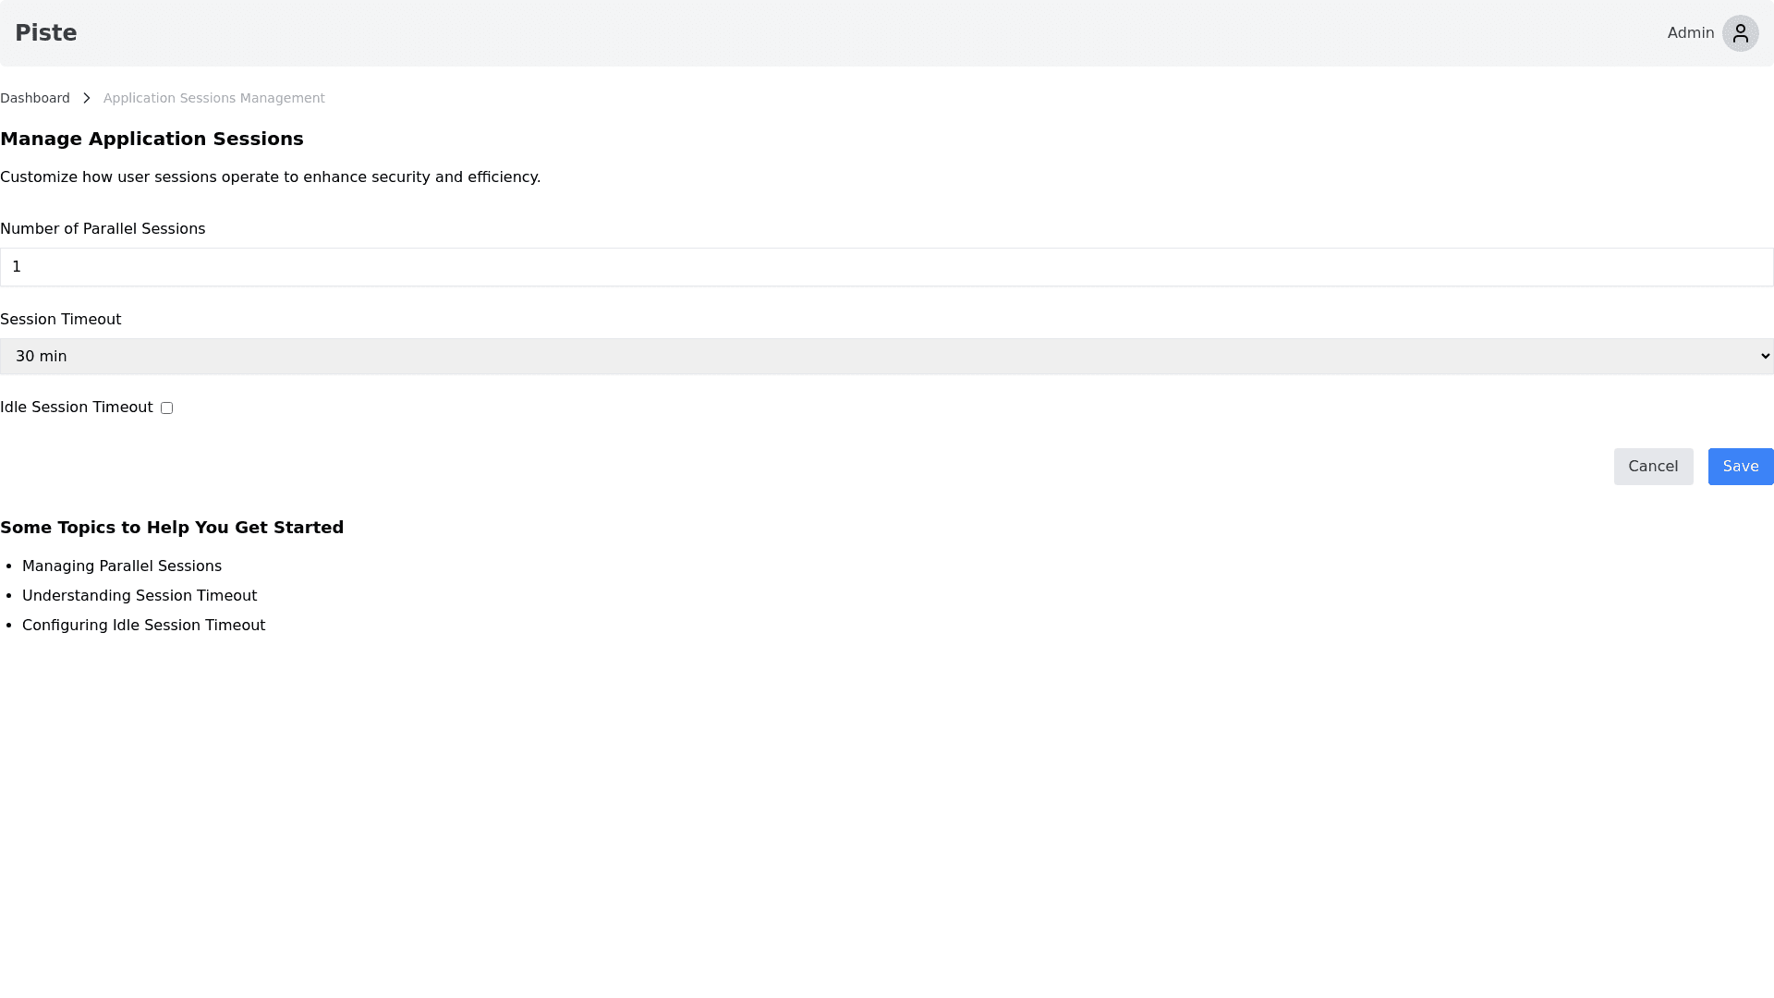Click the breadcrumb chevron separator icon
Image resolution: width=1774 pixels, height=998 pixels.
click(x=86, y=98)
